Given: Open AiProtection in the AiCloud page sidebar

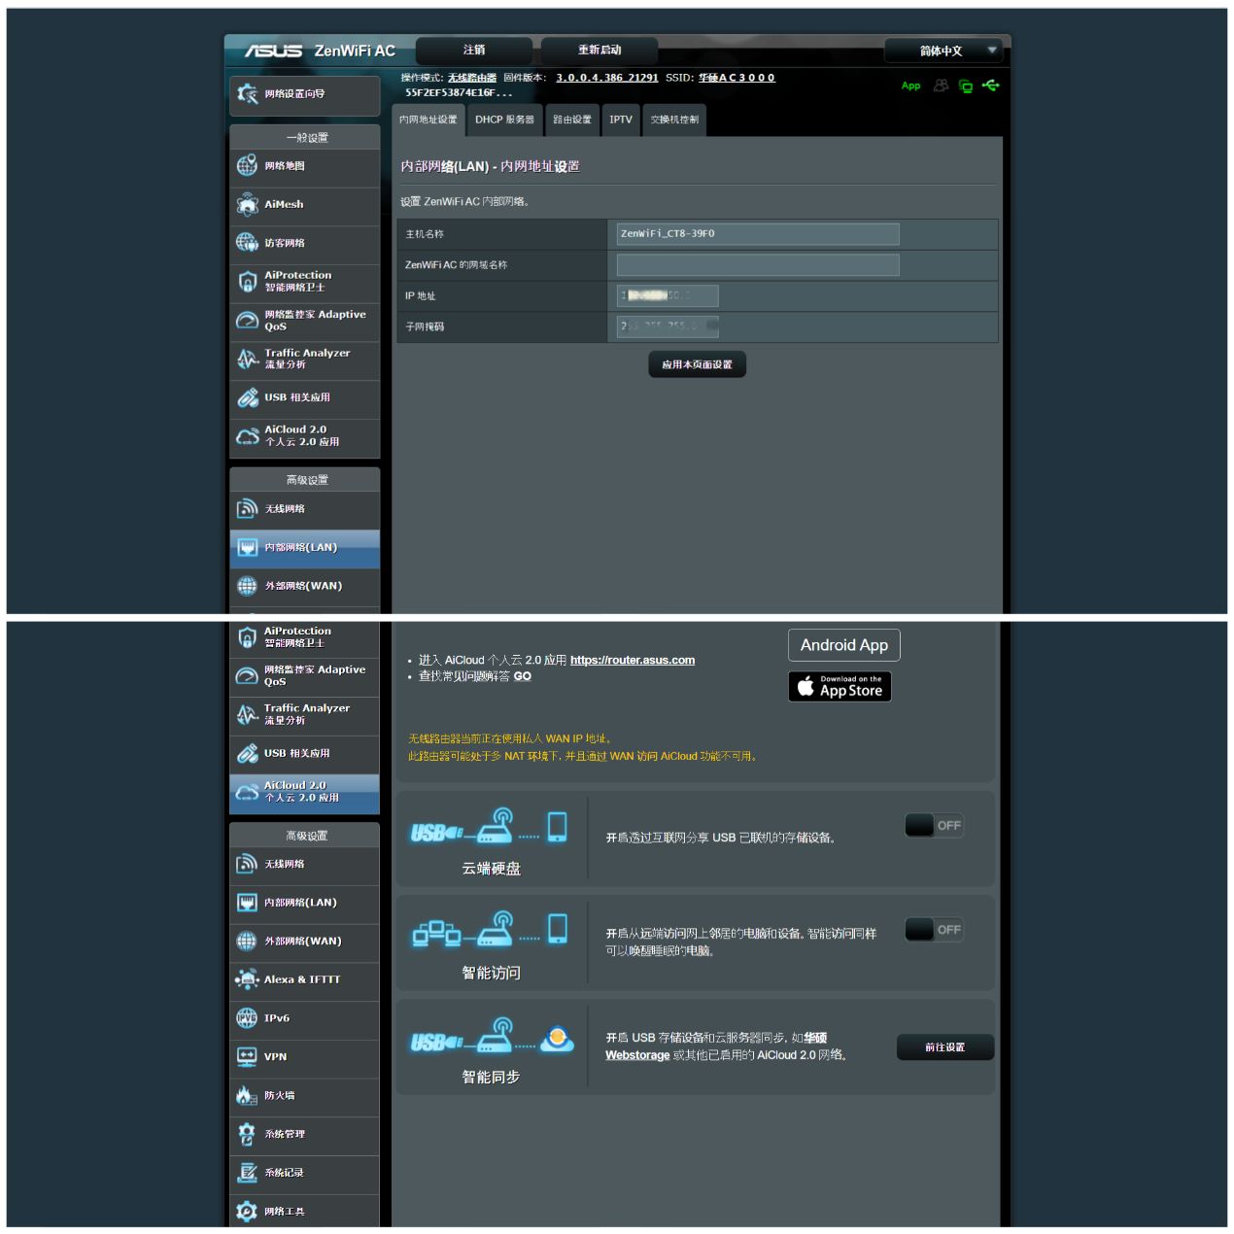Looking at the screenshot, I should (305, 637).
